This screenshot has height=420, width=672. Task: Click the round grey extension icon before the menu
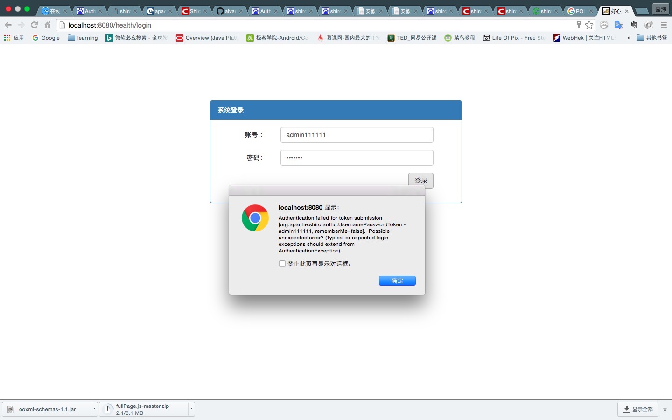tap(649, 25)
